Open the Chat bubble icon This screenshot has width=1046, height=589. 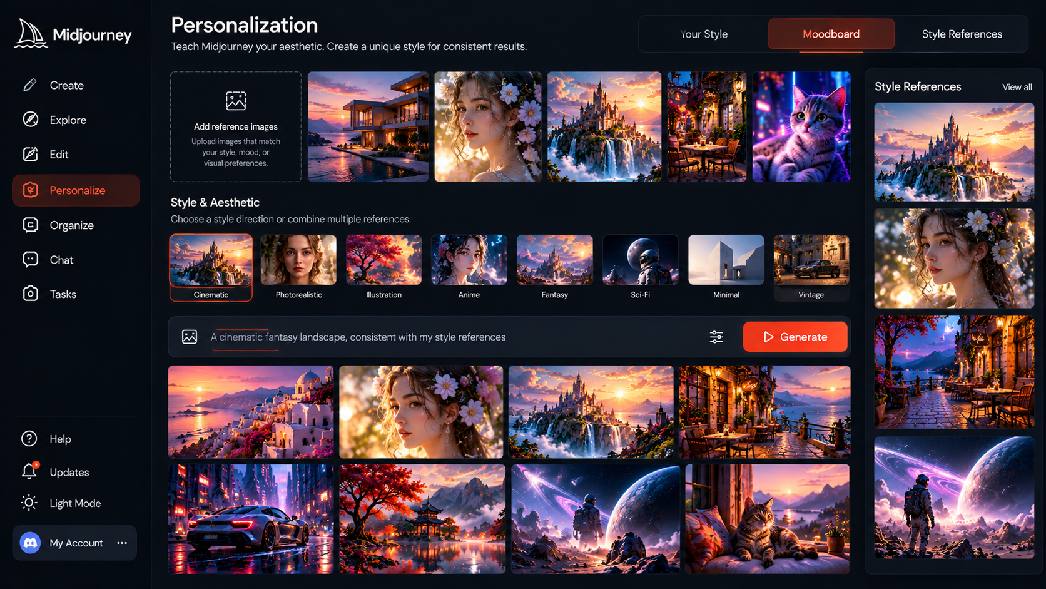30,259
